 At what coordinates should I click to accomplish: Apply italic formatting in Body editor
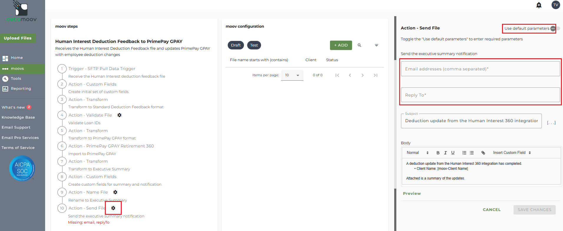click(x=445, y=153)
